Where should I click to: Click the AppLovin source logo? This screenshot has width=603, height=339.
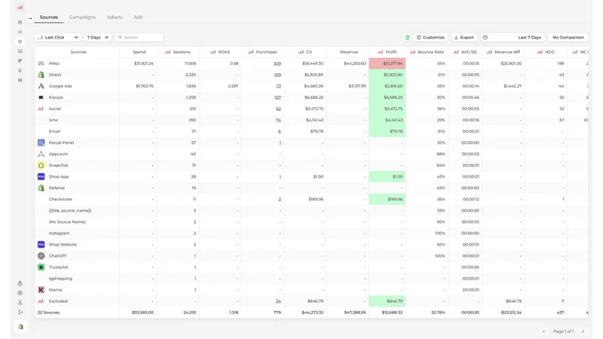(41, 154)
